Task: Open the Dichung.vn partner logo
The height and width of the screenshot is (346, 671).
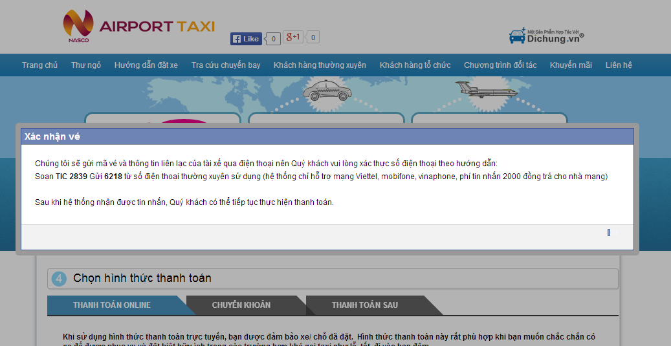Action: click(x=546, y=36)
